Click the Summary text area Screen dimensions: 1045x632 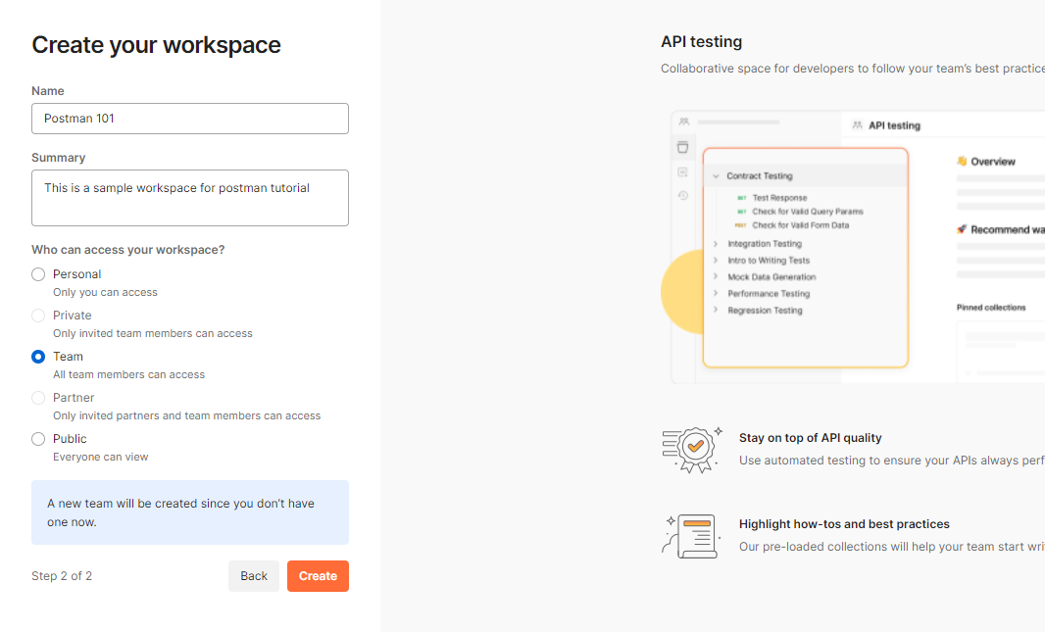click(190, 198)
